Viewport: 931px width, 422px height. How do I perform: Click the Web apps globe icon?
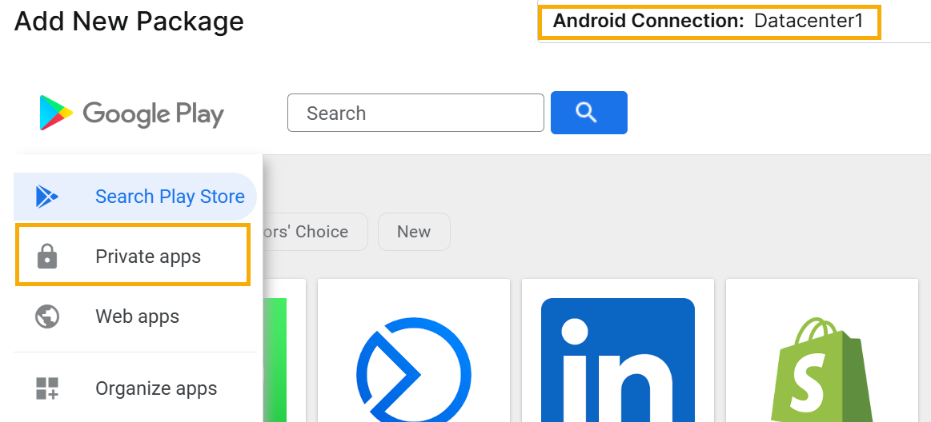click(47, 316)
